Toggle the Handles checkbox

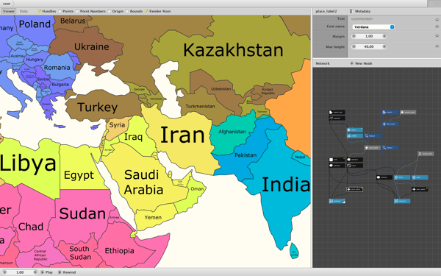click(40, 11)
